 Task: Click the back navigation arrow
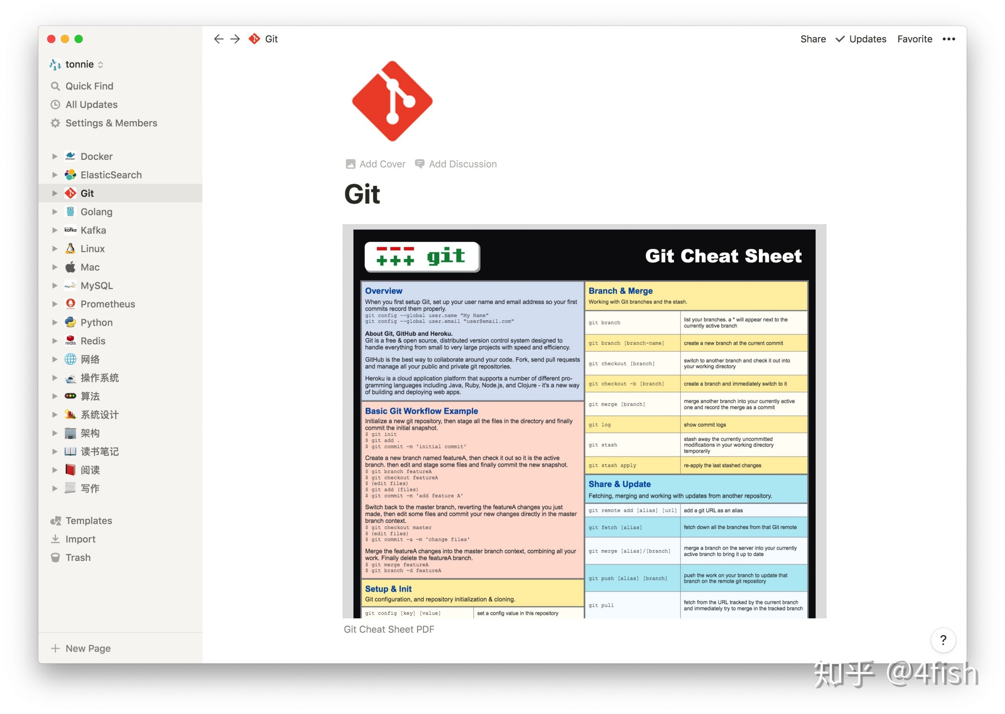219,39
